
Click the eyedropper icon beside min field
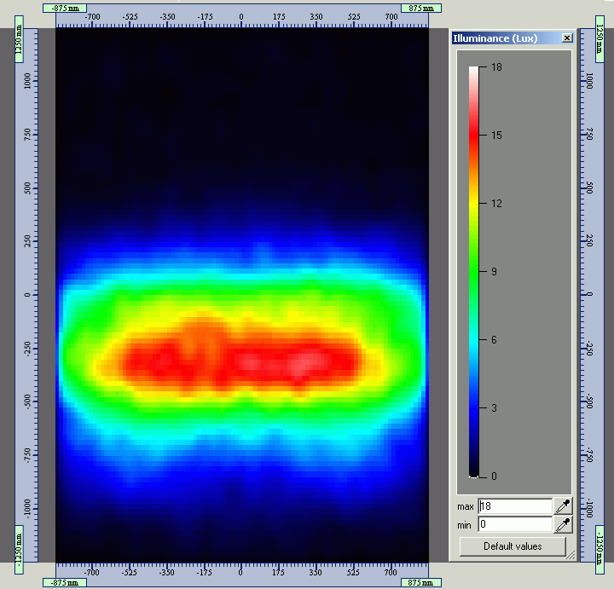click(563, 524)
